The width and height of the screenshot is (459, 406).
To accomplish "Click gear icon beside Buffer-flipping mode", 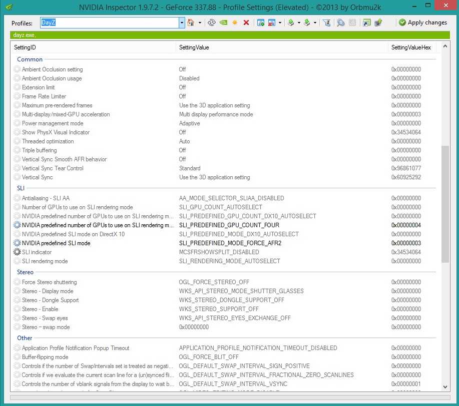I will [17, 357].
